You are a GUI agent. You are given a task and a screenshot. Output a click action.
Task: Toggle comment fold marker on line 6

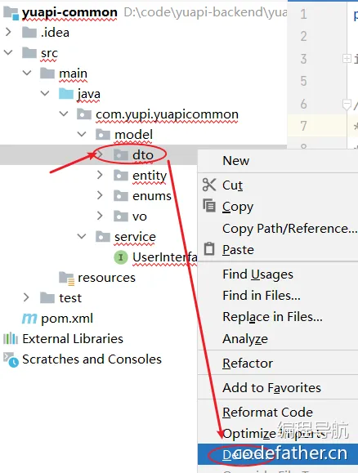tap(347, 105)
